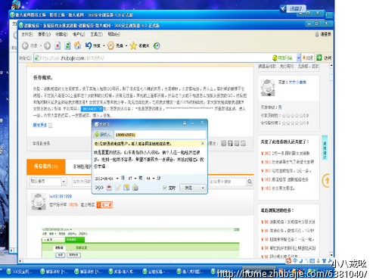Click the horizontal scrollbar left arrow
Screen dimensions: 373x280
20,261
